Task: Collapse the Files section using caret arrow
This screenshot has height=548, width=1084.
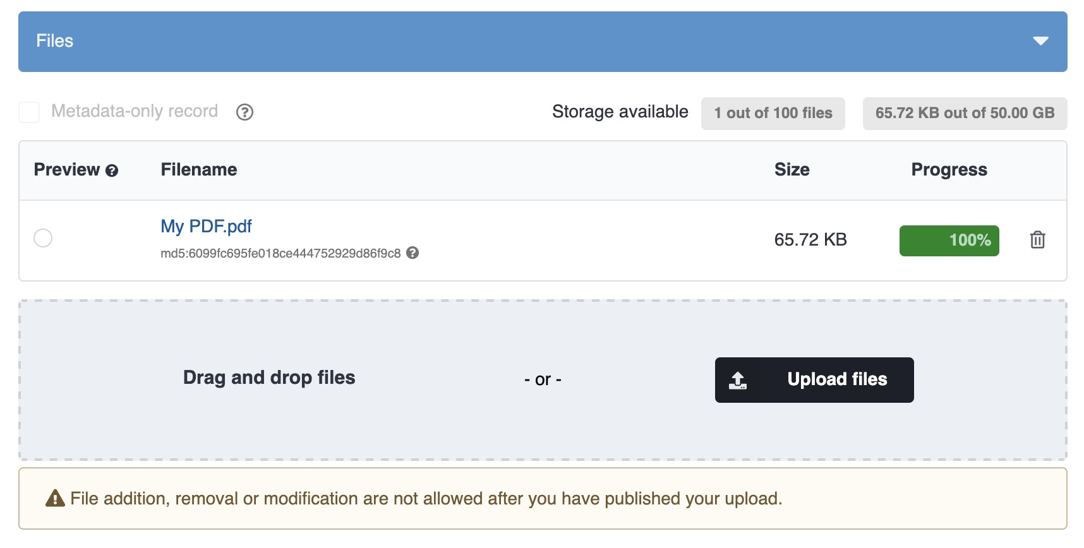Action: 1040,41
